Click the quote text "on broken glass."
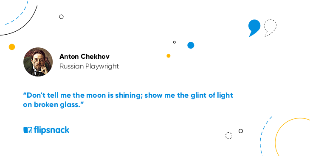Screen dimensions: 310x156 [x=54, y=105]
